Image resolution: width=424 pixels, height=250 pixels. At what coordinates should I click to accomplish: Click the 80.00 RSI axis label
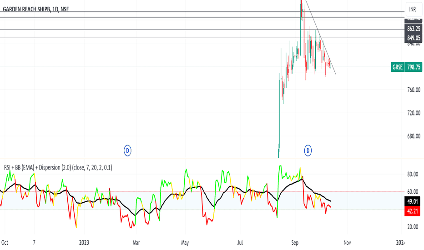(x=413, y=175)
